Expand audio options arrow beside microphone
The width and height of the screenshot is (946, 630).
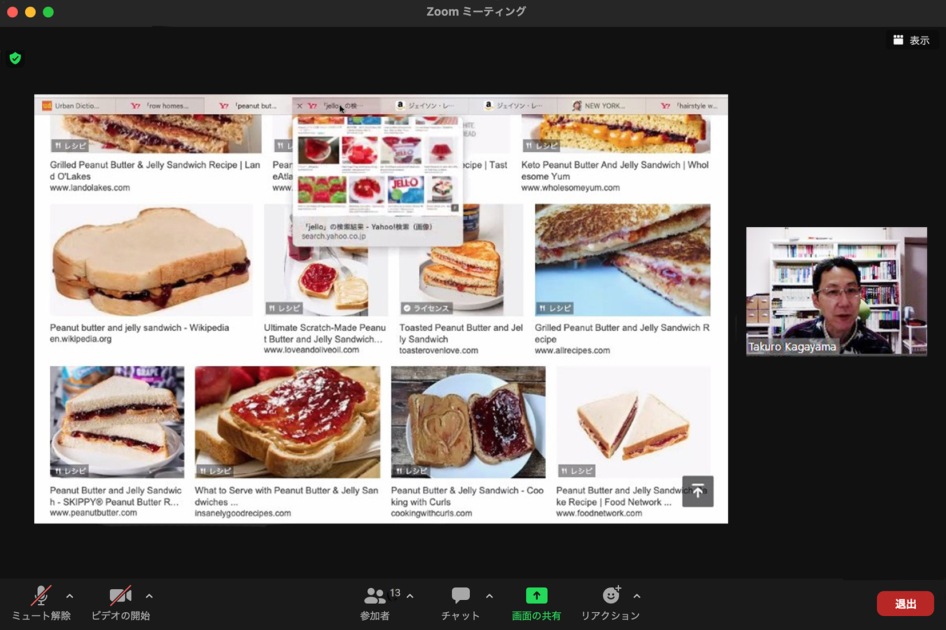click(x=70, y=596)
